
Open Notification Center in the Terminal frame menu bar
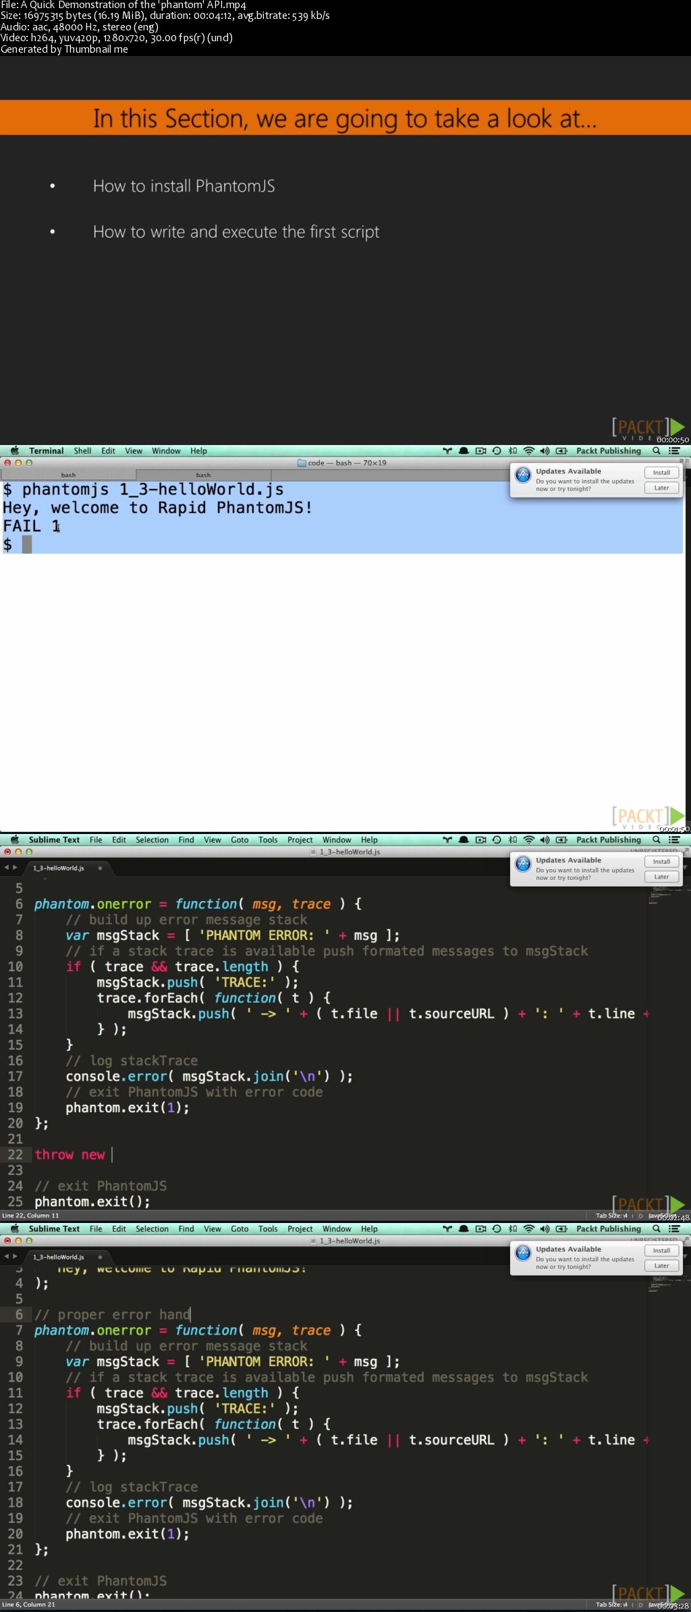click(673, 450)
